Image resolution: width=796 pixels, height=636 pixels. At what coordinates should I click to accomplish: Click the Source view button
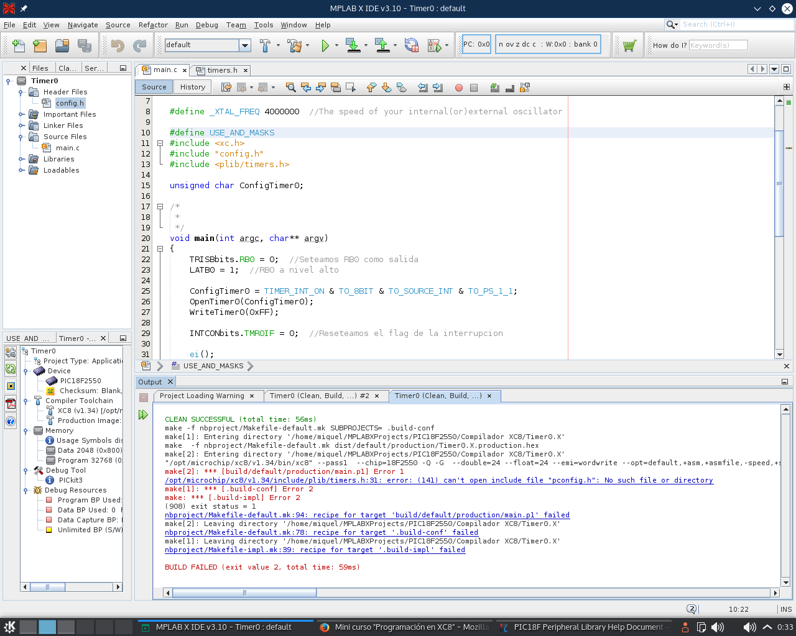pyautogui.click(x=154, y=87)
